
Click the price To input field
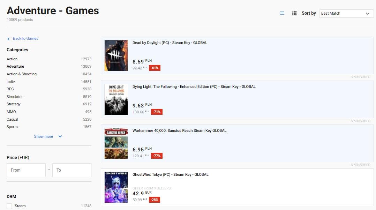click(x=72, y=170)
